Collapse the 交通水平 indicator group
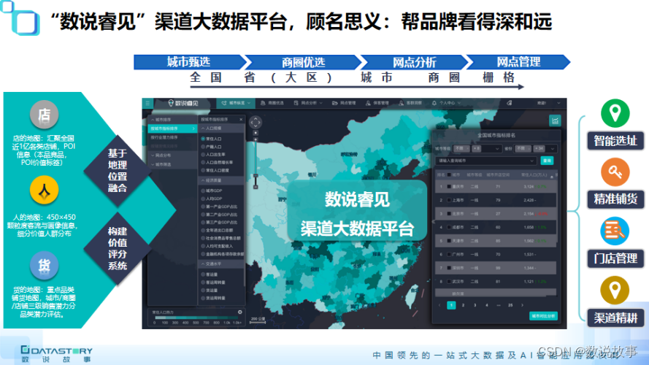 coord(221,264)
